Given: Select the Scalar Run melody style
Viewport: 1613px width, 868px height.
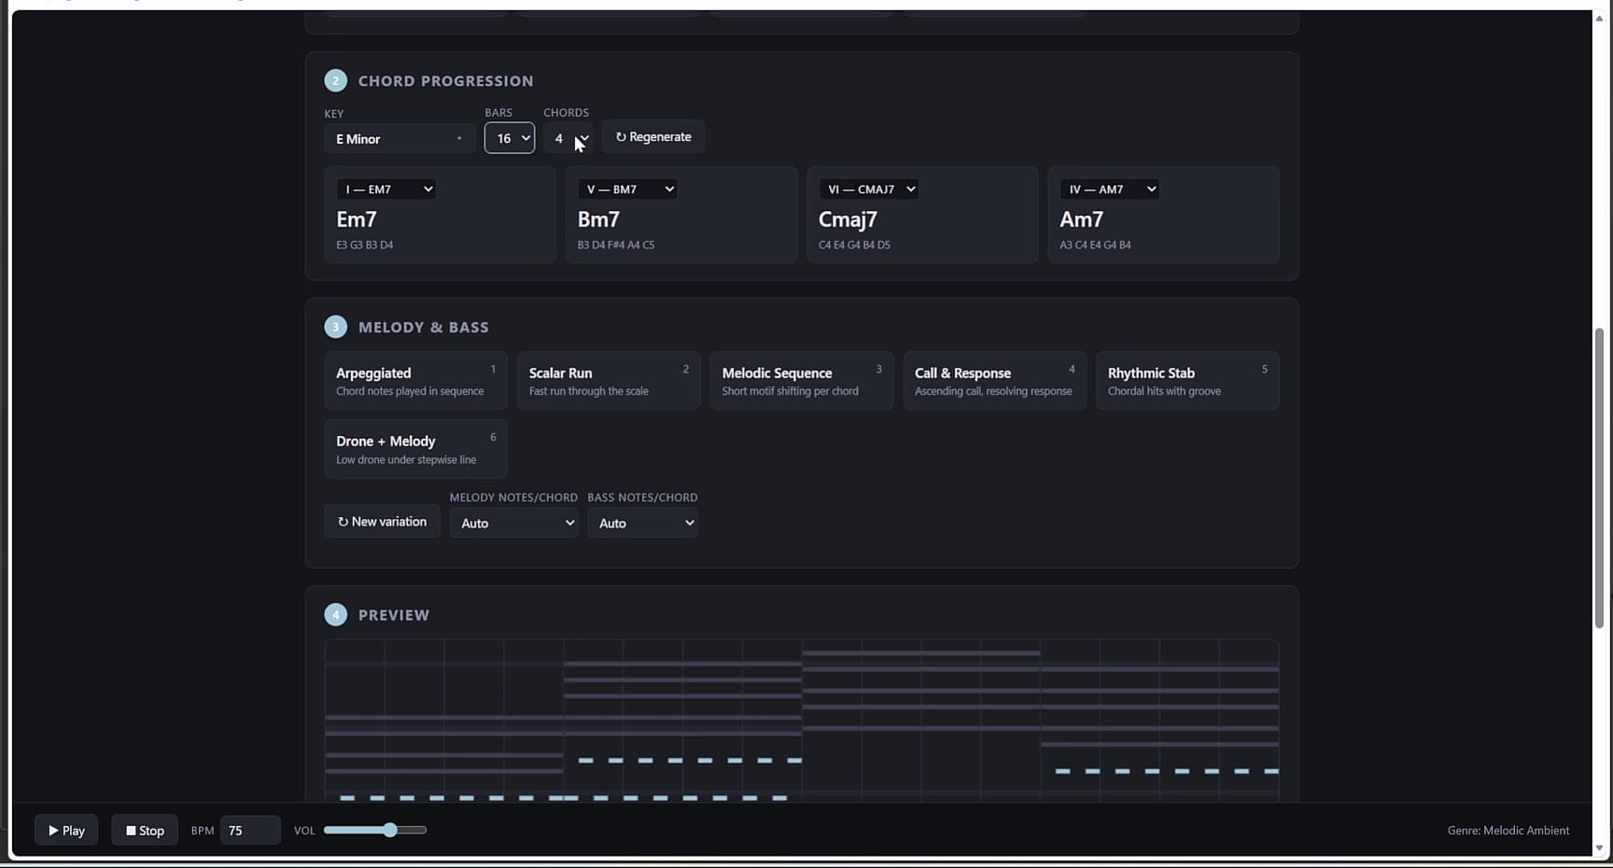Looking at the screenshot, I should pyautogui.click(x=609, y=381).
